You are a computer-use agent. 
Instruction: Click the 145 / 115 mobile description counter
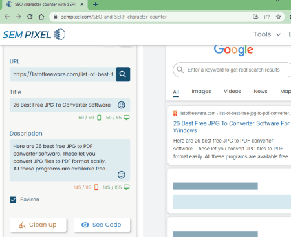(x=82, y=187)
